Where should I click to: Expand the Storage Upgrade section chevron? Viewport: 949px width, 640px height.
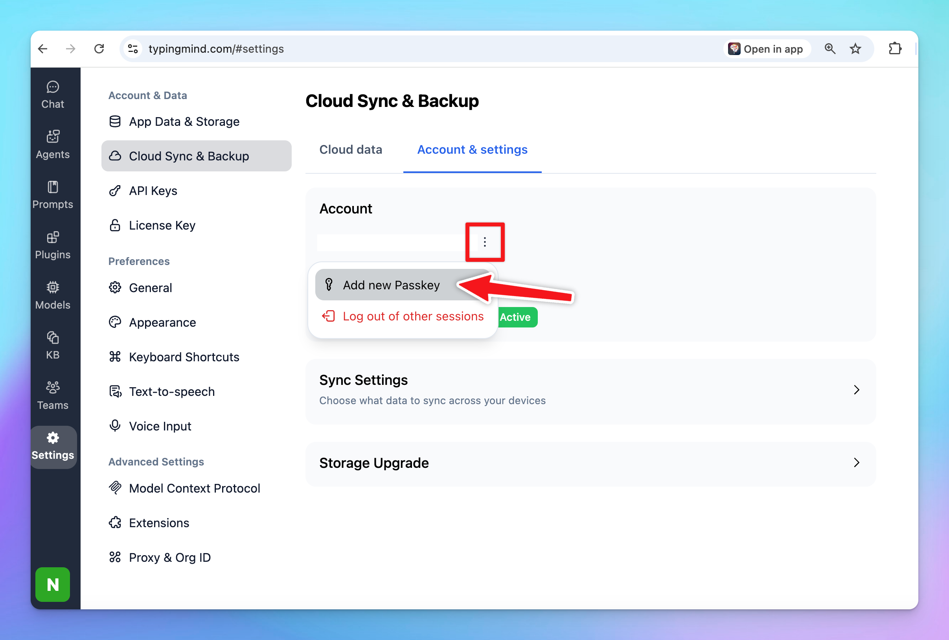[856, 462]
